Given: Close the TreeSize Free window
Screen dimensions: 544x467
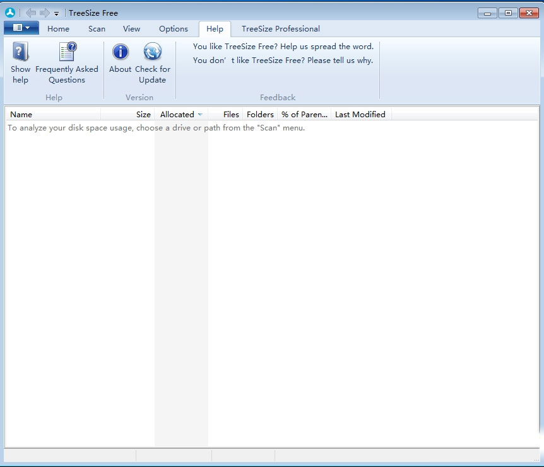Looking at the screenshot, I should (x=529, y=13).
